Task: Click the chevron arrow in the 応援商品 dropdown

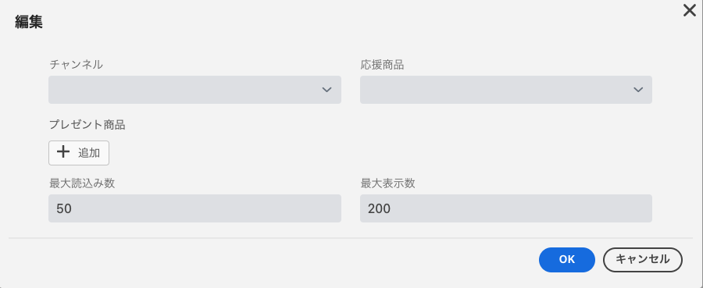Action: 638,90
